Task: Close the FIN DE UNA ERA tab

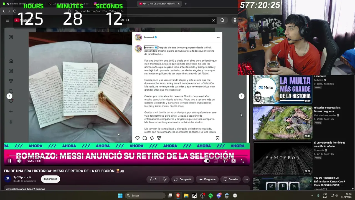Action: pos(179,4)
